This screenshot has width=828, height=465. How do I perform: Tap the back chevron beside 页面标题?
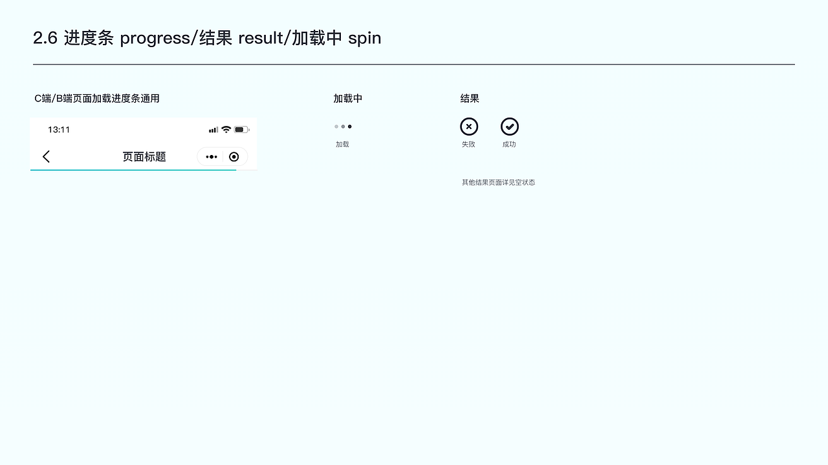pos(45,156)
